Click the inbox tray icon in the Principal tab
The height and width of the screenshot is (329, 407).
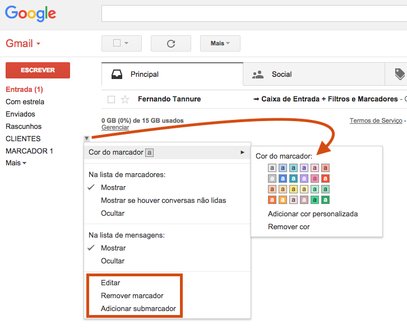(x=117, y=74)
